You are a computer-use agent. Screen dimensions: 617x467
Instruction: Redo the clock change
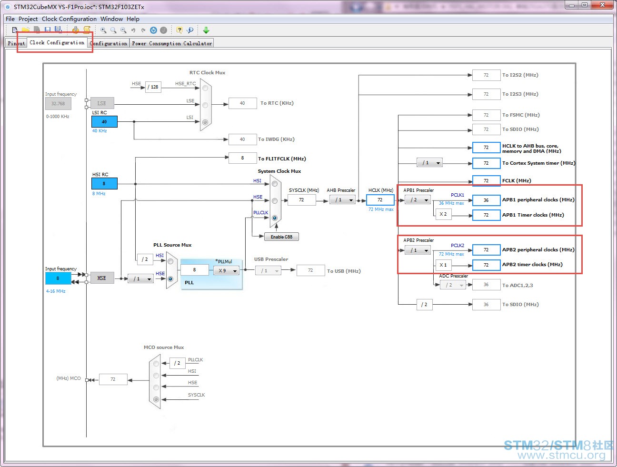click(143, 30)
